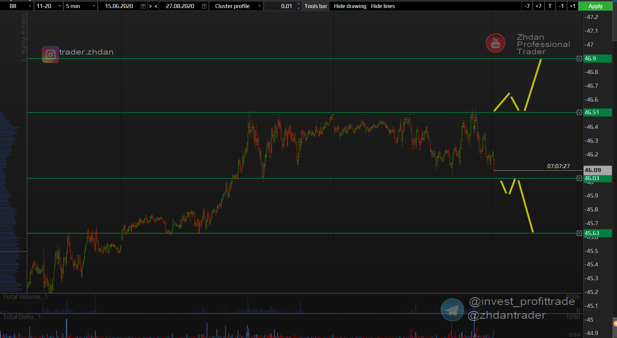Click the T today button
This screenshot has width=617, height=338.
(x=550, y=6)
